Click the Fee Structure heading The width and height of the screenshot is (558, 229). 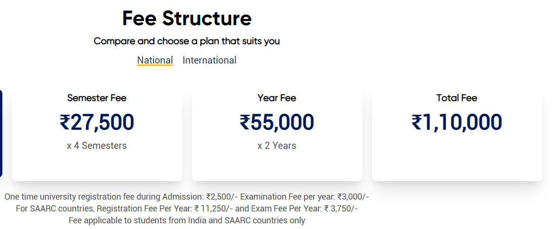point(187,18)
